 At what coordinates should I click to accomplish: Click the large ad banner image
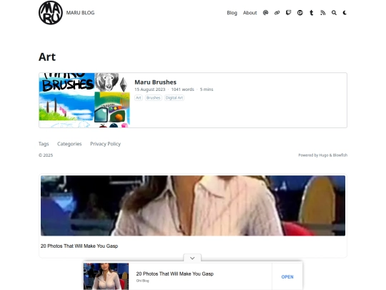pos(193,206)
